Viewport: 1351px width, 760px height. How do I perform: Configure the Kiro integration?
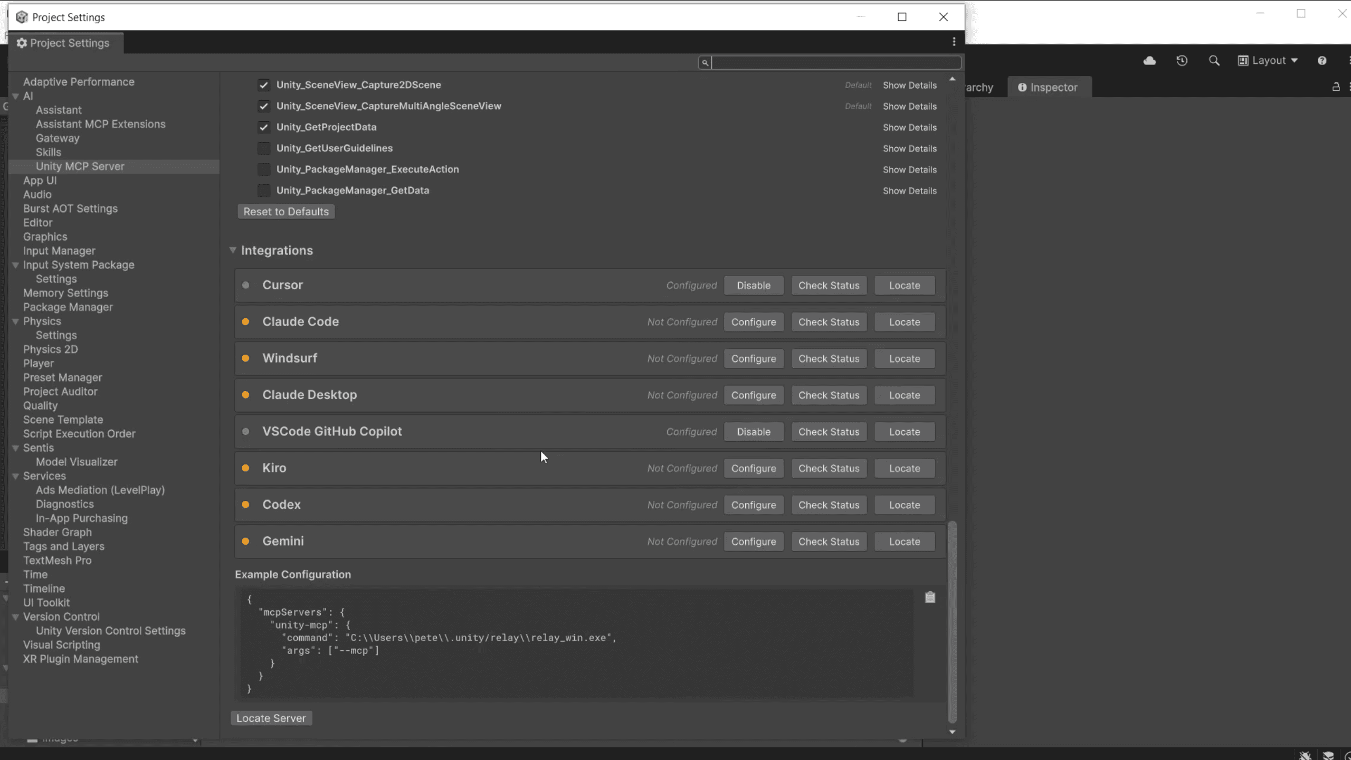pyautogui.click(x=754, y=469)
